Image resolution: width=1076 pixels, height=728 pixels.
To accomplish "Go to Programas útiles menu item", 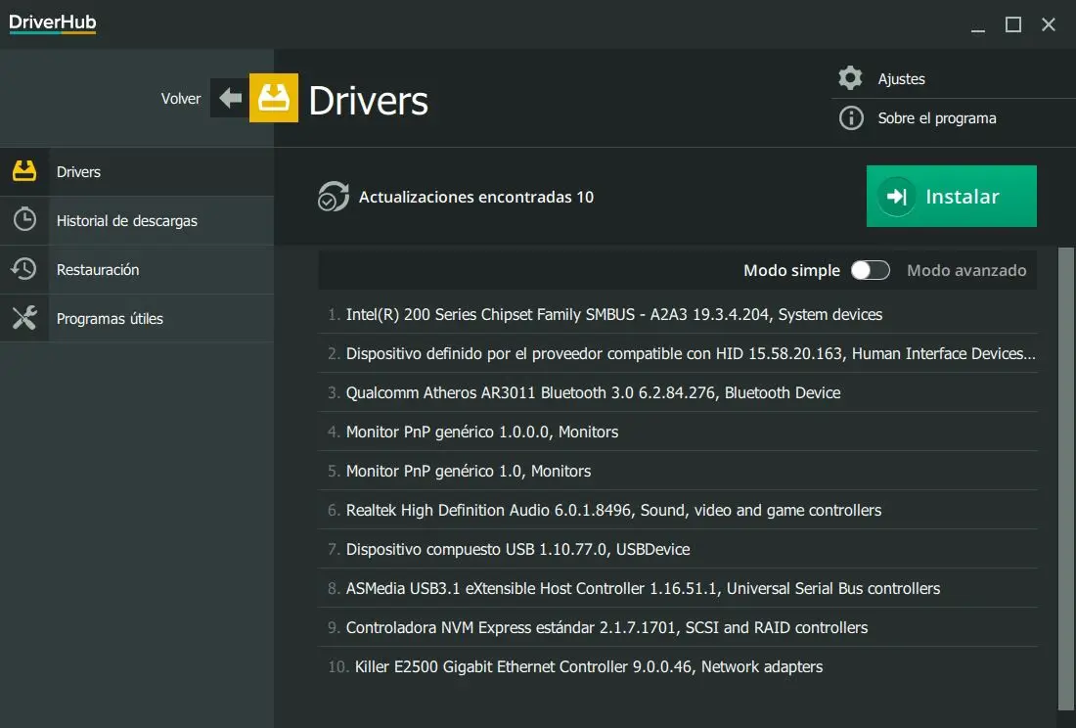I will pyautogui.click(x=110, y=319).
